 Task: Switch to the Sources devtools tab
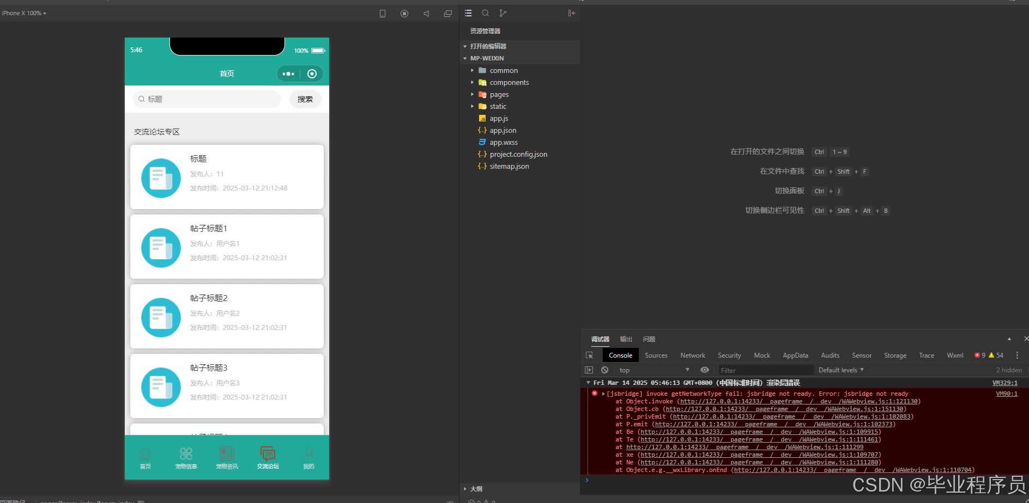pos(656,355)
